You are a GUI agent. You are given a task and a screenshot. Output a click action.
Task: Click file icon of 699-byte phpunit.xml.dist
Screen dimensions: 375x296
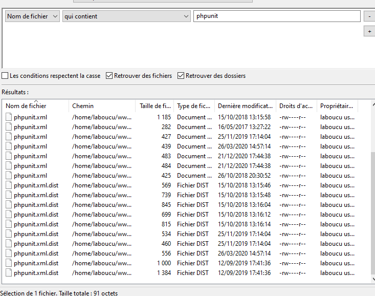coord(9,215)
